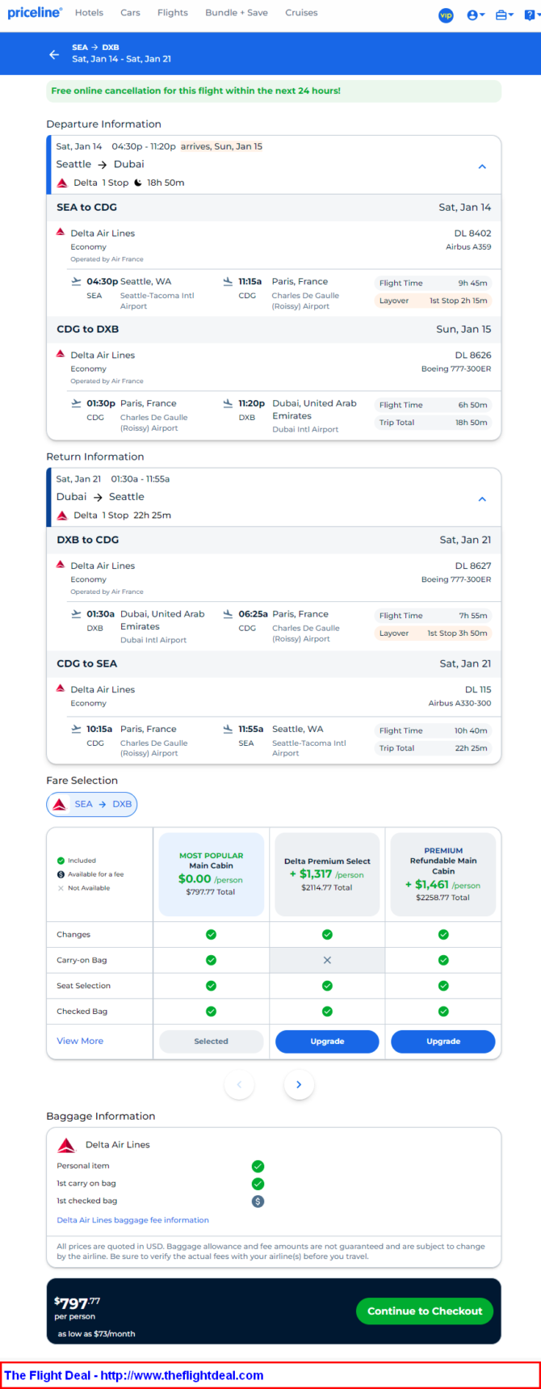
Task: Collapse the departure flight details
Action: [482, 166]
